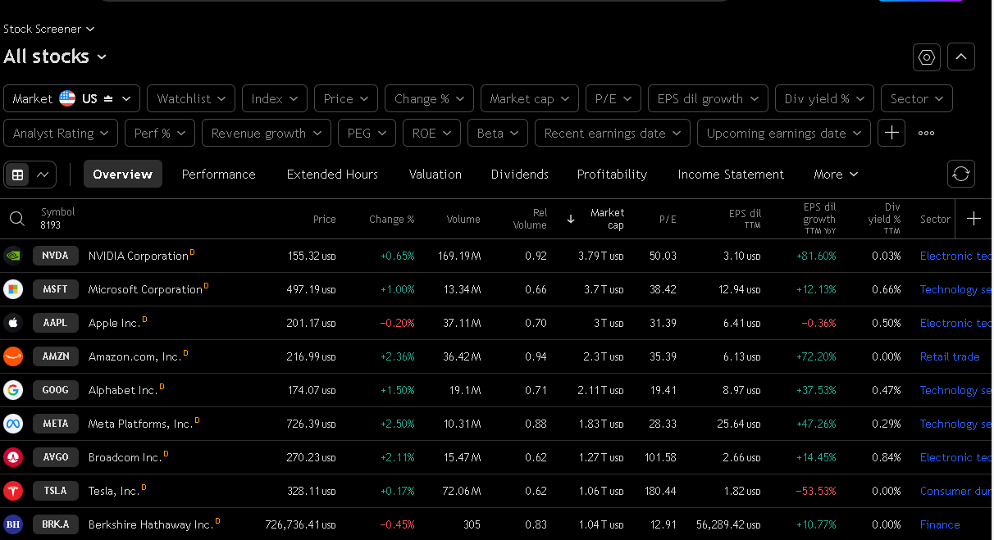The height and width of the screenshot is (540, 994).
Task: Click Amazon's +2.36% change value
Action: (x=398, y=356)
